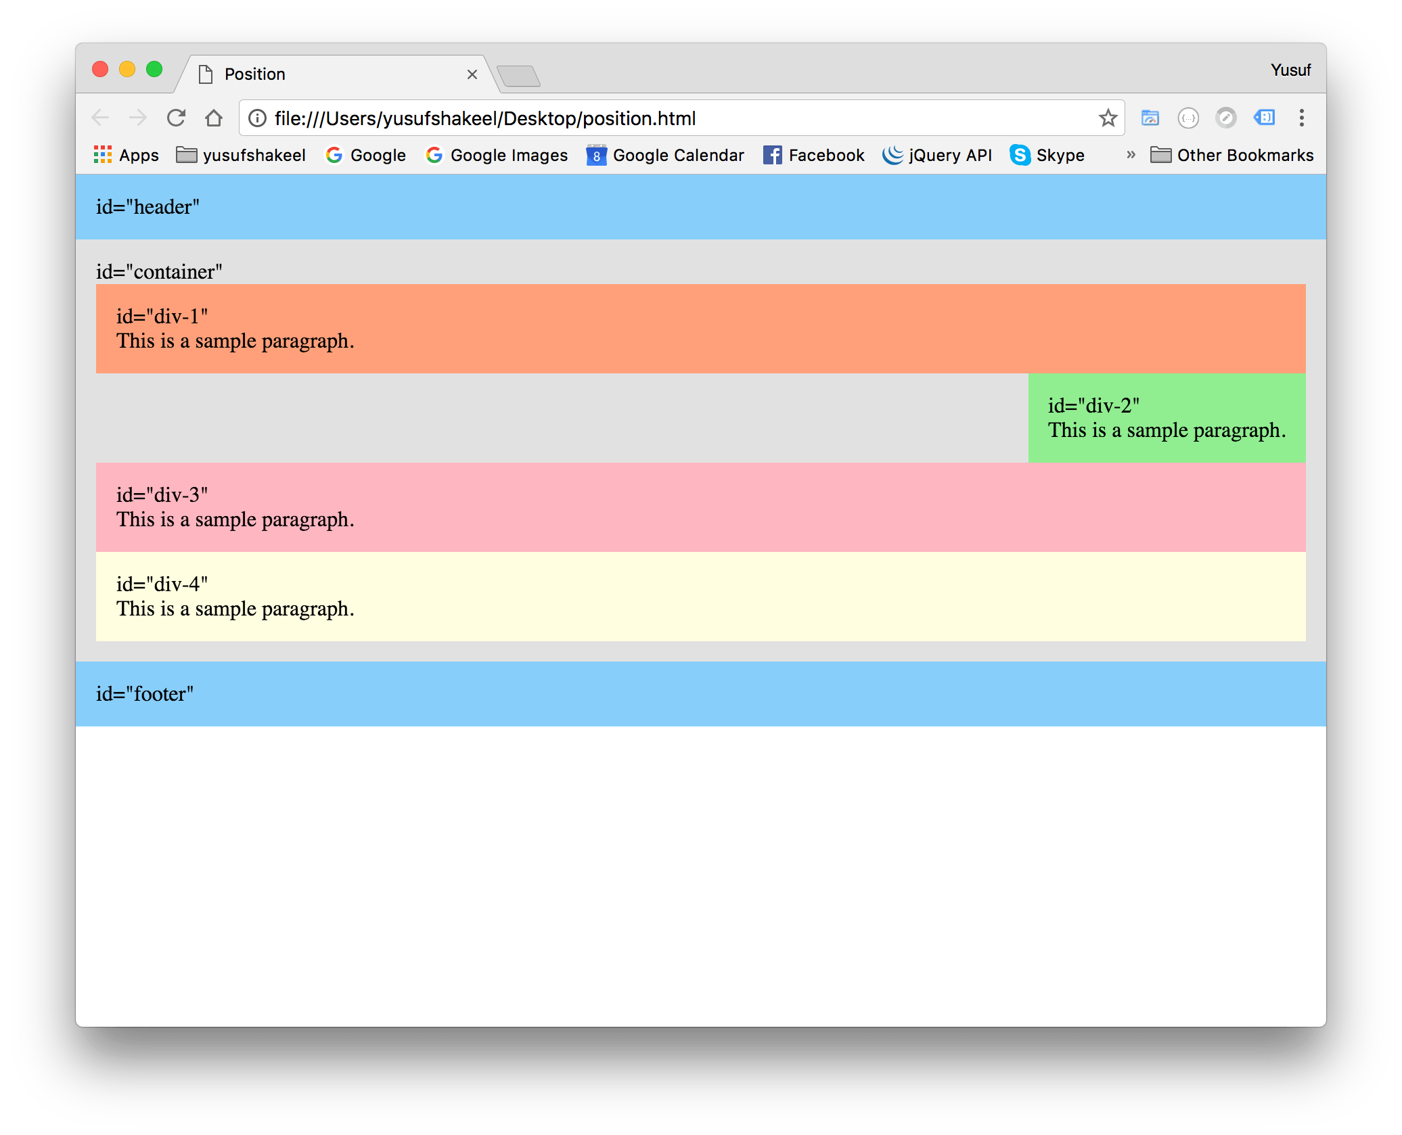Expand hidden bookmarks with double chevron
Image resolution: width=1402 pixels, height=1135 pixels.
[1131, 156]
